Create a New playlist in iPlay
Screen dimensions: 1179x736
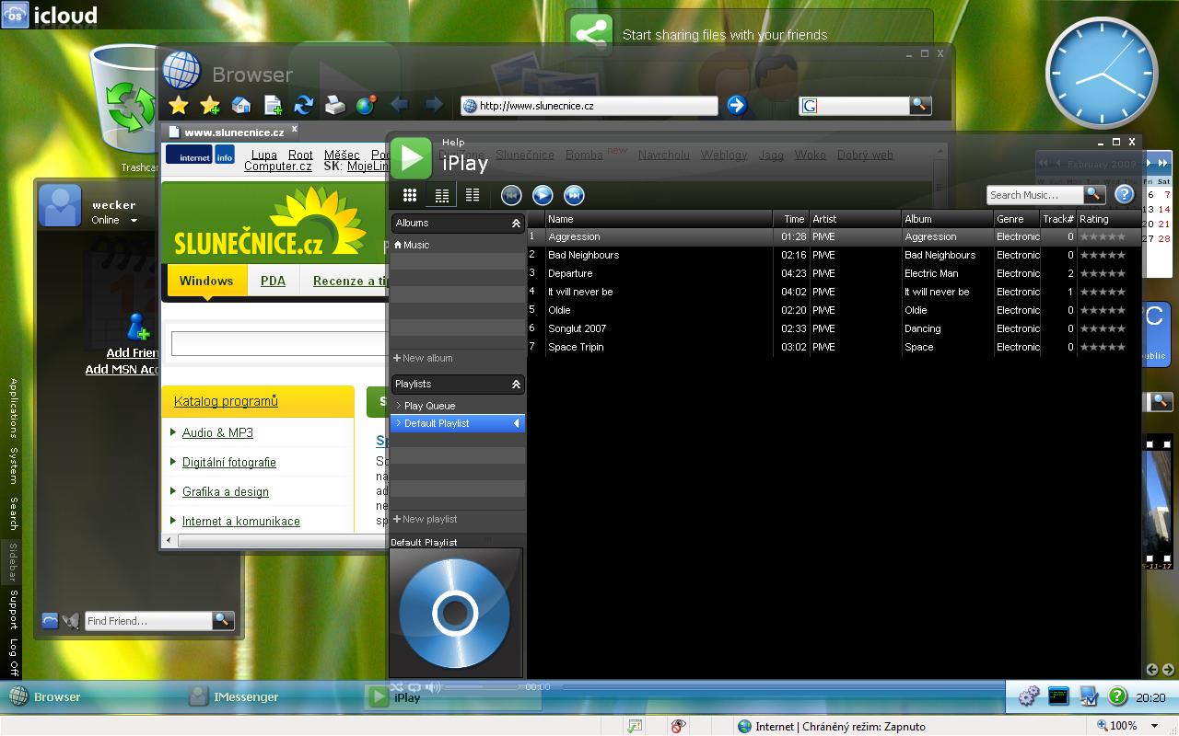coord(424,519)
